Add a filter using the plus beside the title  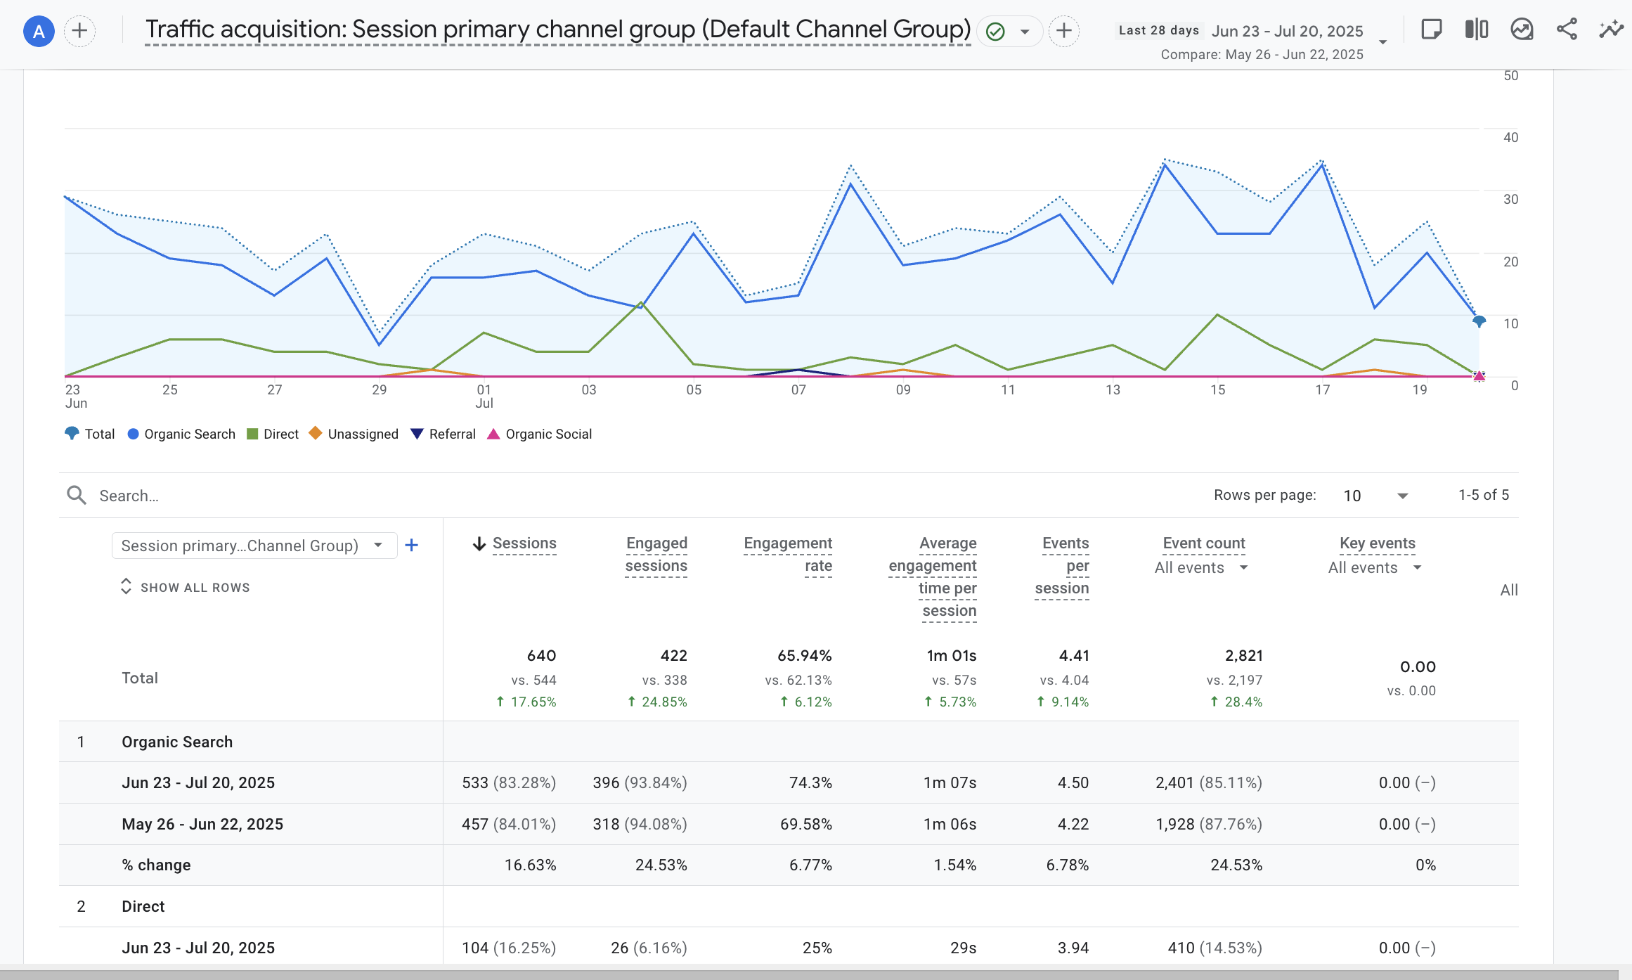pyautogui.click(x=1064, y=31)
